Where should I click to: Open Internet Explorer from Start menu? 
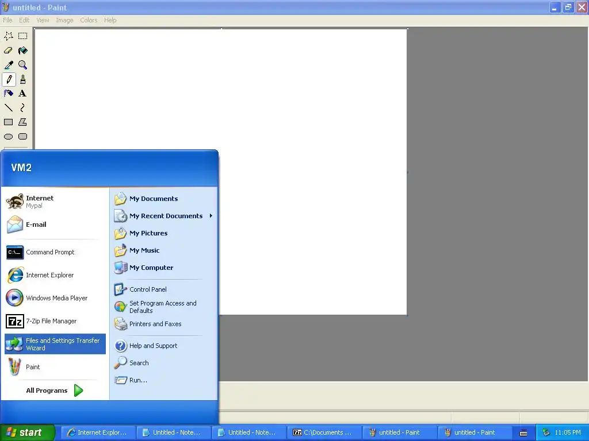pyautogui.click(x=55, y=275)
